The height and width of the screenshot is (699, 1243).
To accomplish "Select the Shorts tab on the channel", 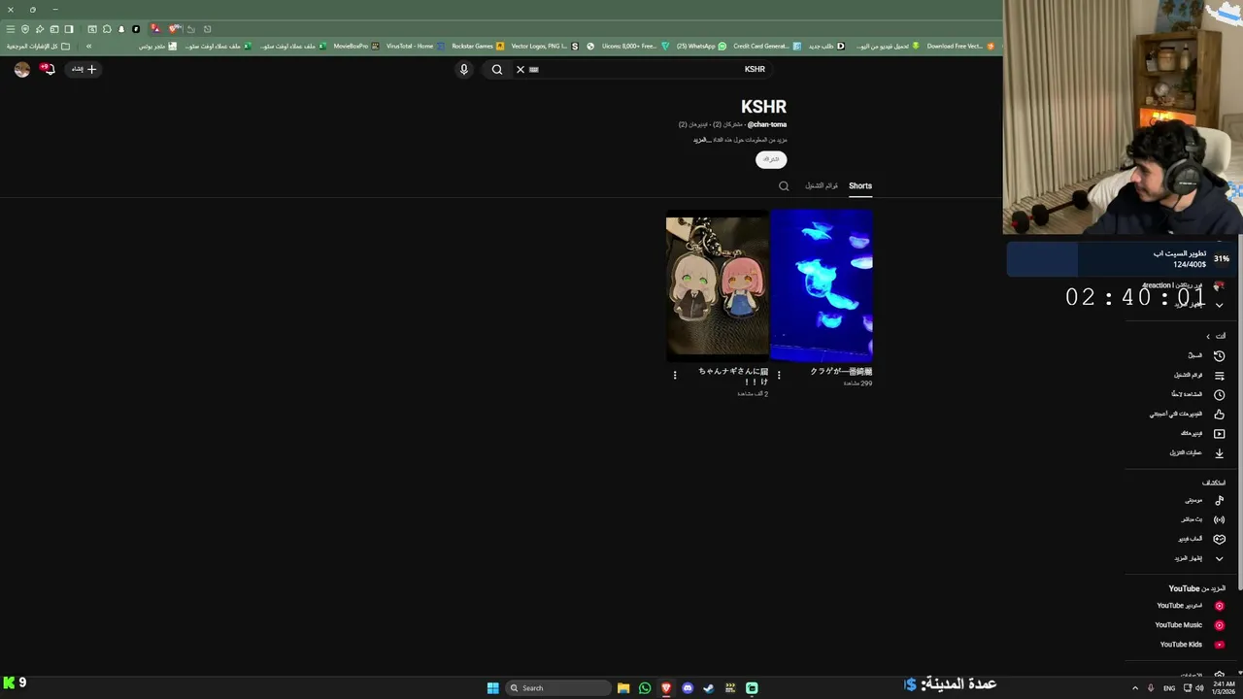I will pyautogui.click(x=860, y=185).
